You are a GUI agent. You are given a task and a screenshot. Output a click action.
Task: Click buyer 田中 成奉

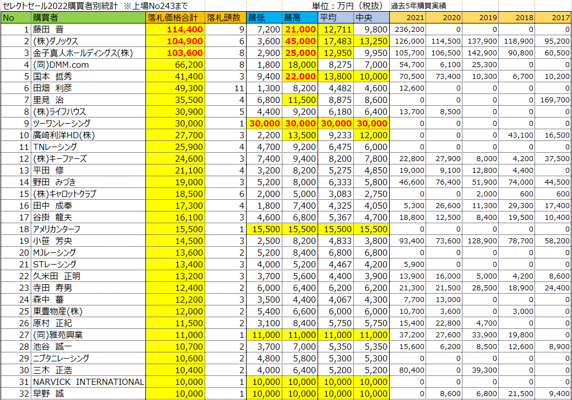tap(53, 205)
